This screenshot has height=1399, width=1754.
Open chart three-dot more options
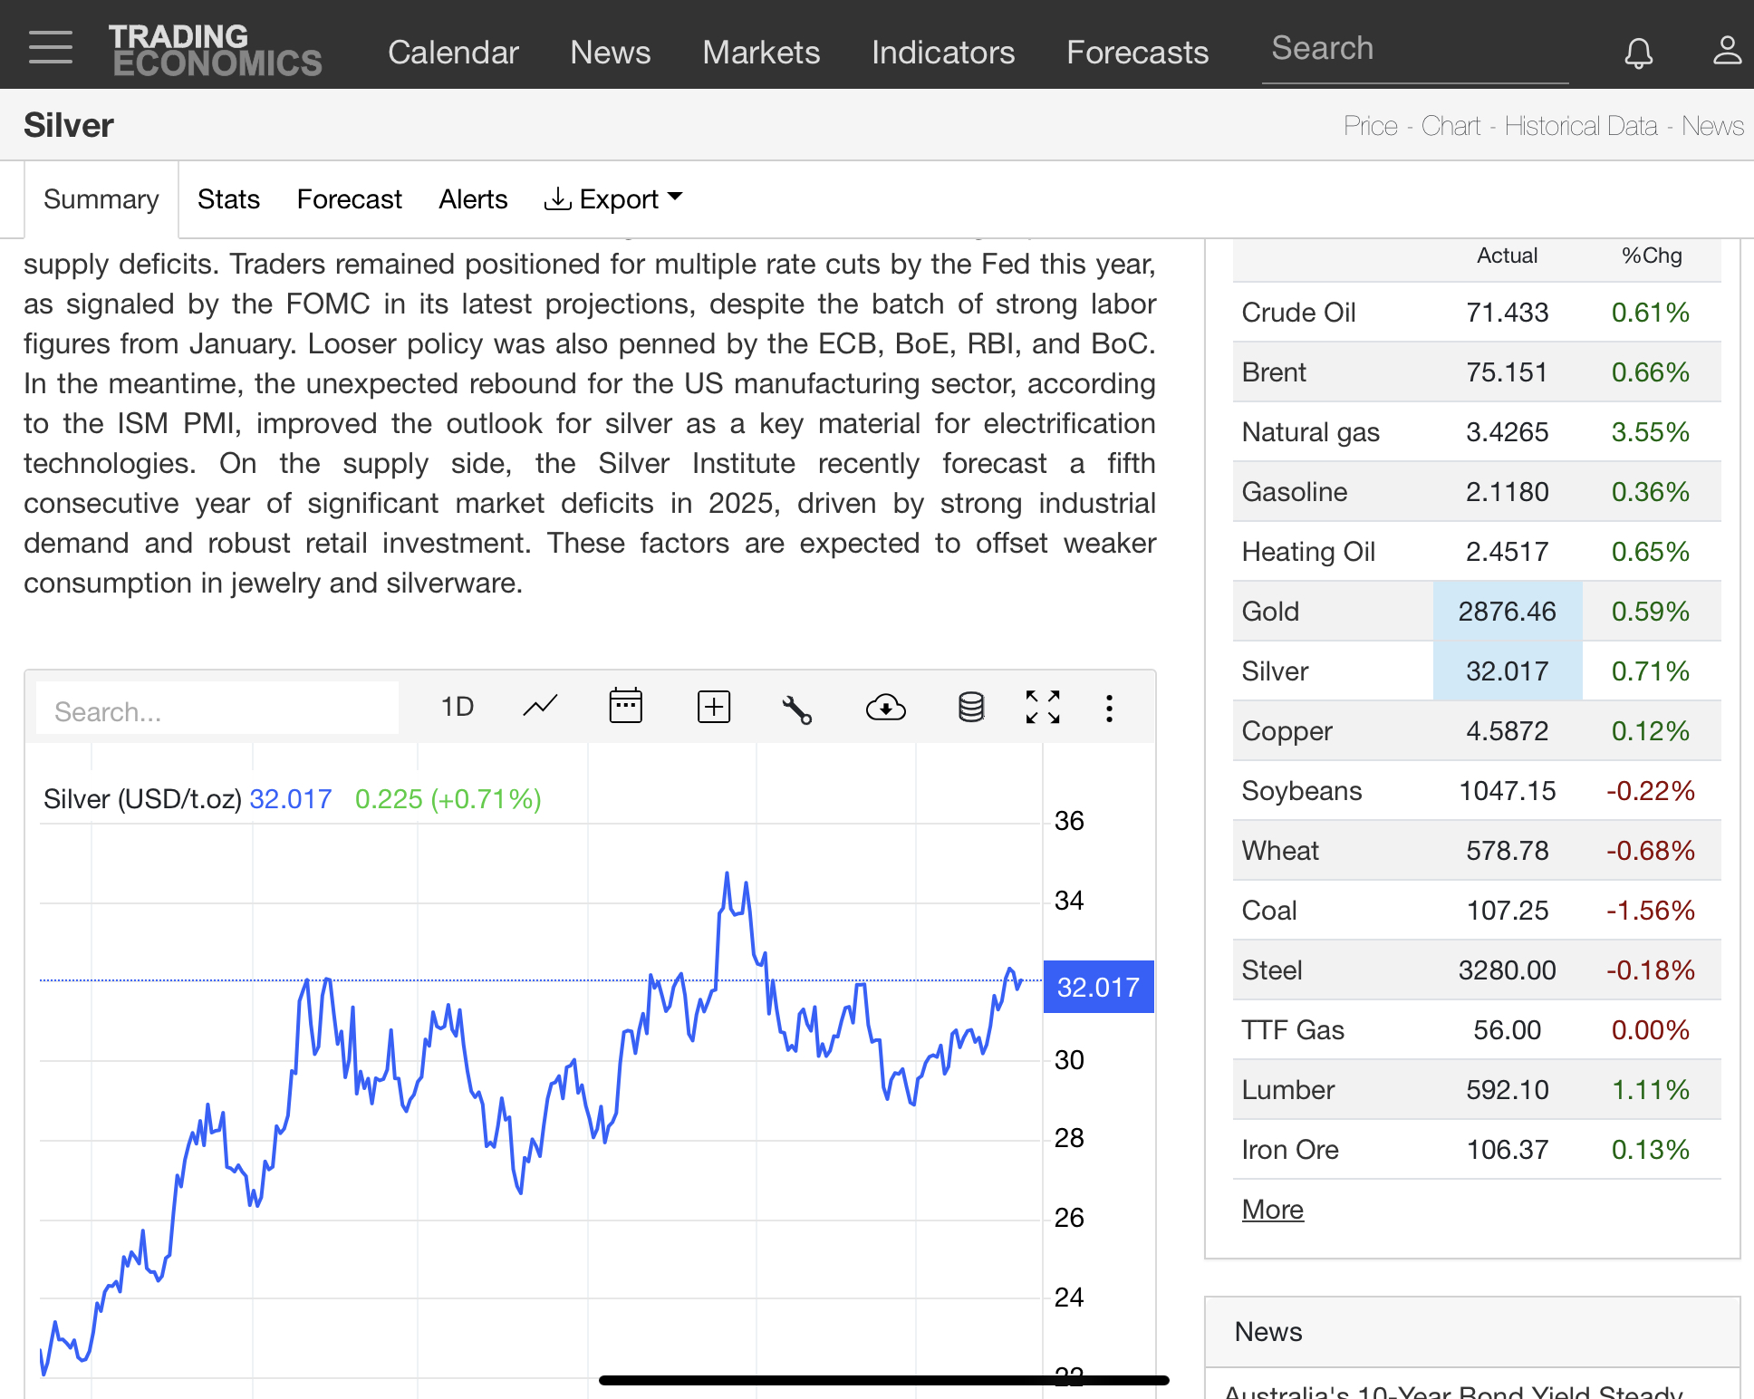(1109, 708)
